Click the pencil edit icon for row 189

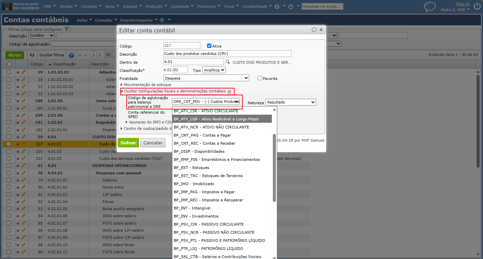(23, 101)
